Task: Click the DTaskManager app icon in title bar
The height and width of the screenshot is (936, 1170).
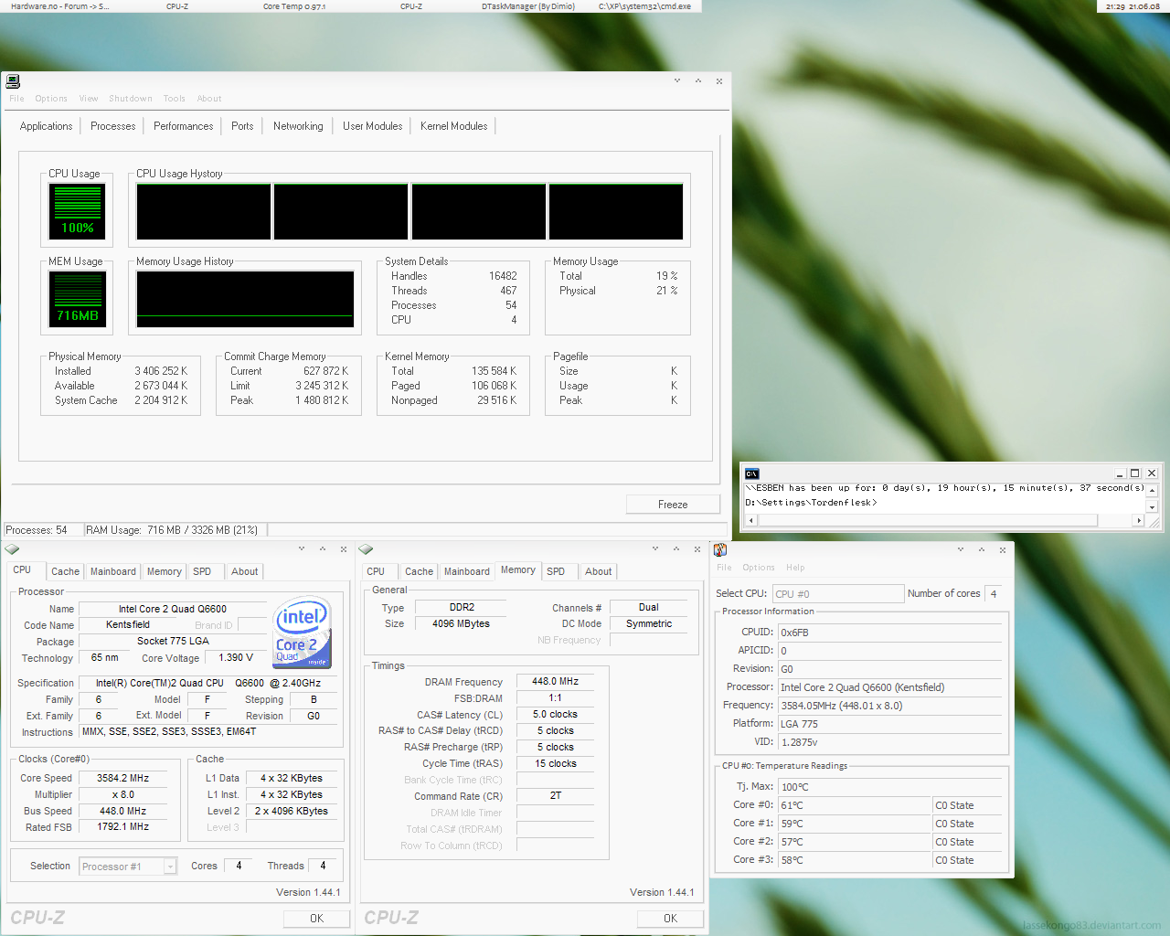Action: coord(13,81)
